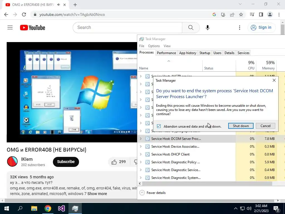Uncheck Abandon unsaved data and shut down
285x214 pixels.
tap(159, 126)
